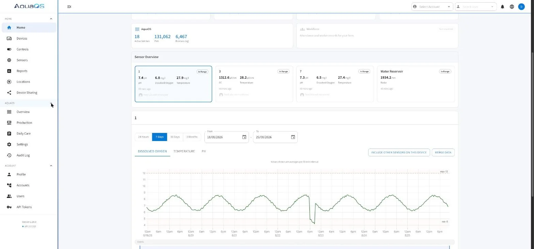The height and width of the screenshot is (249, 534).
Task: Go to Controls via its toggle icon
Action: (9, 49)
